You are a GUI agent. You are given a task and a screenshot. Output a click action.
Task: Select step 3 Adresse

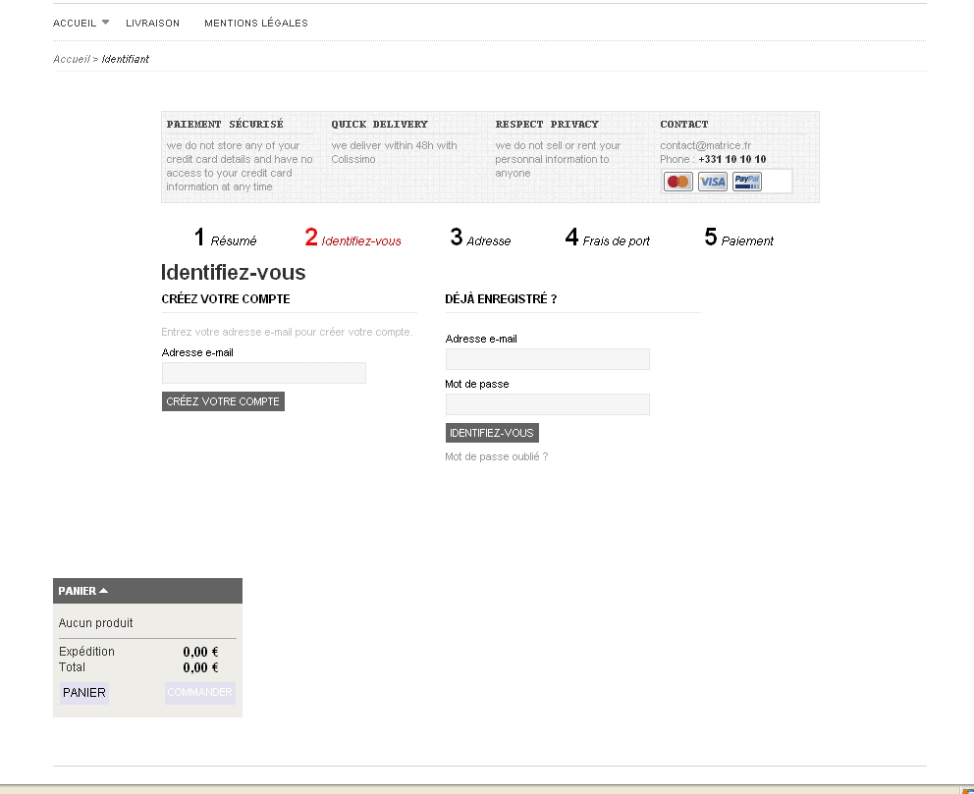(x=481, y=238)
